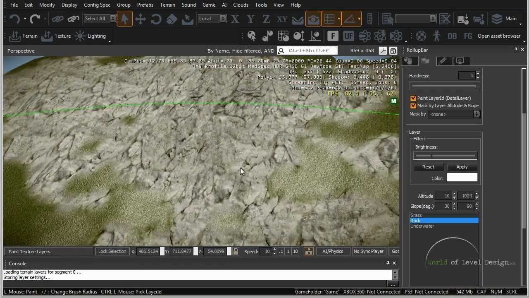This screenshot has width=529, height=298.
Task: Toggle Lock Selection
Action: tap(112, 251)
